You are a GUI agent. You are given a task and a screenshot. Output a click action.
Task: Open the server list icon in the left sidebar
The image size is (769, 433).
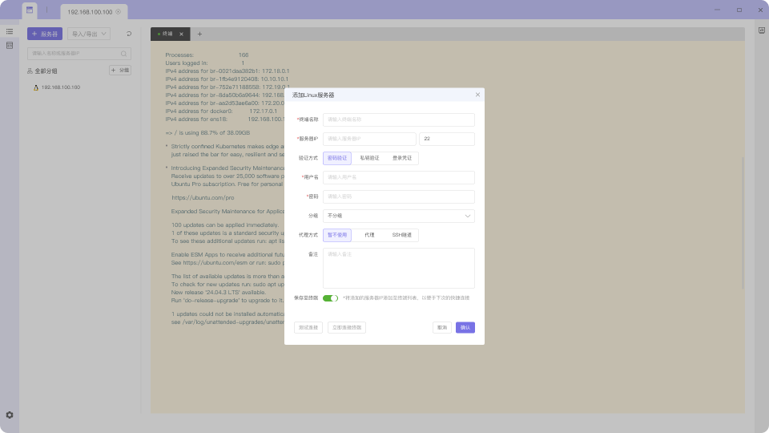[10, 31]
